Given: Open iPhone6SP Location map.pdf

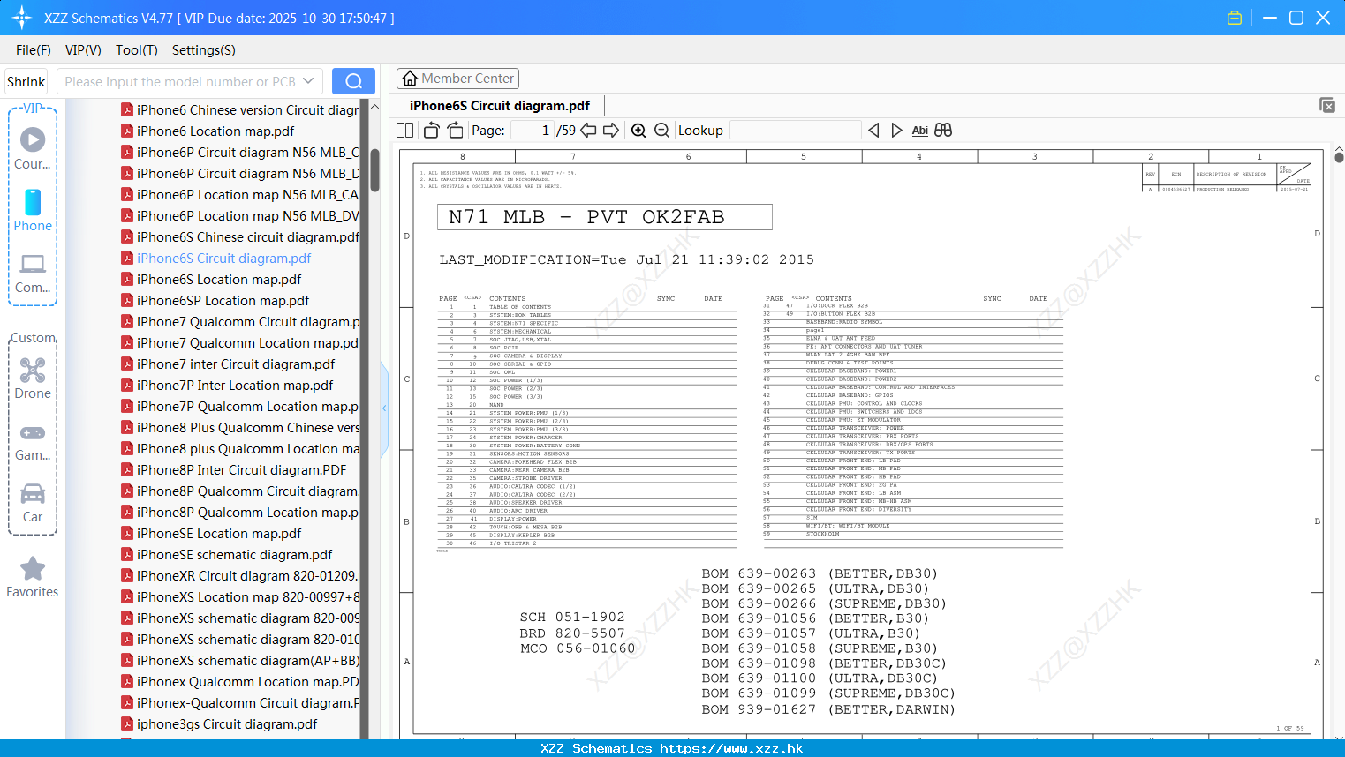Looking at the screenshot, I should pyautogui.click(x=215, y=301).
